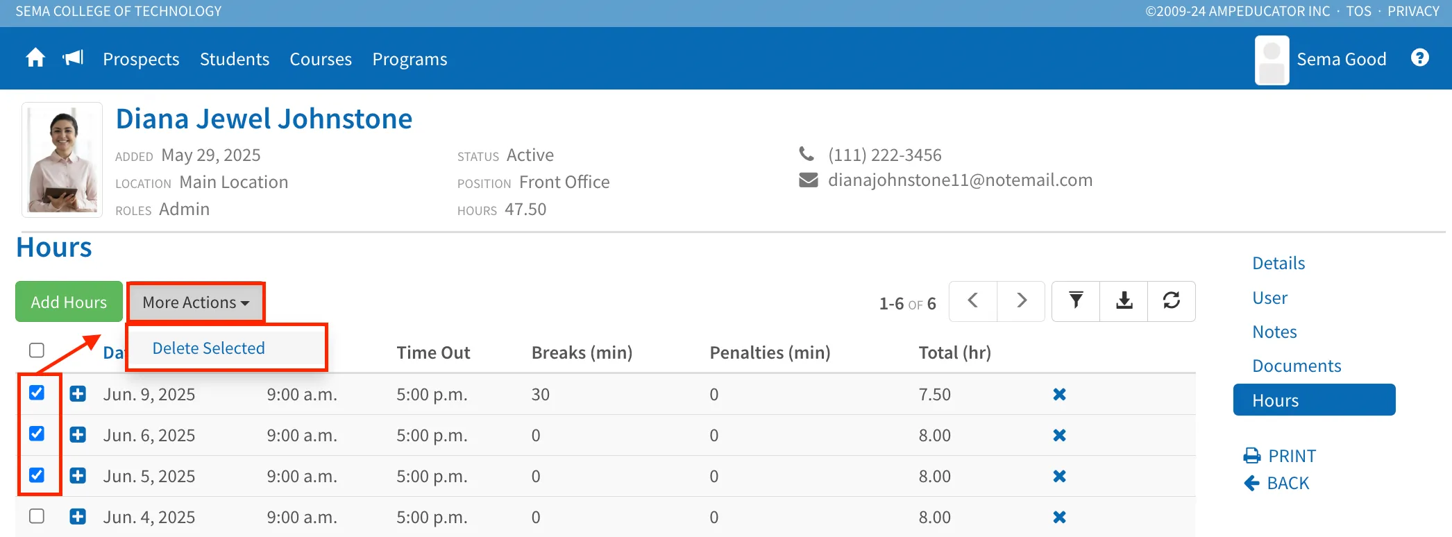Viewport: 1452px width, 537px height.
Task: Expand the Jun. 9, 2025 row details
Action: click(x=78, y=394)
